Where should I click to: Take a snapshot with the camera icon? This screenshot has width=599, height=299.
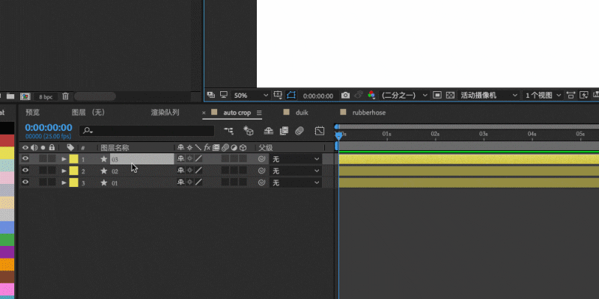tap(345, 95)
